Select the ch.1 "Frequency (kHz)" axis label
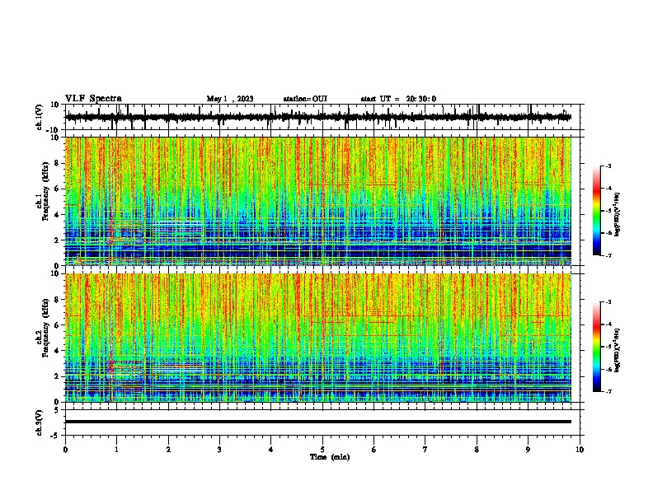Screen dimensions: 653x504 coord(45,191)
